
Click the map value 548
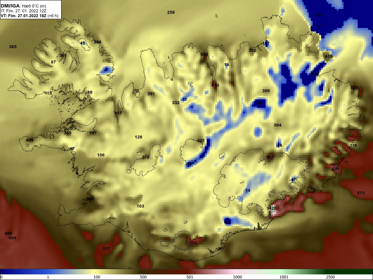[204, 55]
